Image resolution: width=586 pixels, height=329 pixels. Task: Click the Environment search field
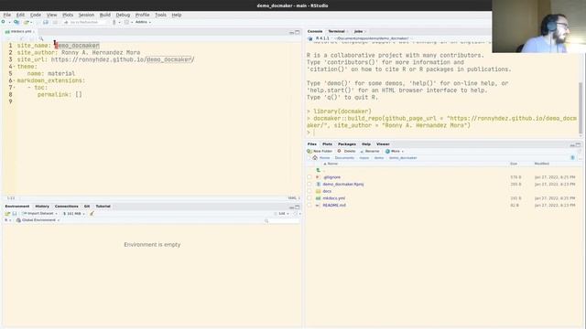[x=282, y=220]
